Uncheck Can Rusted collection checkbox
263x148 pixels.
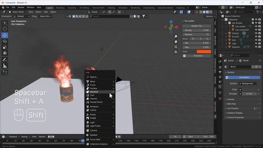[x=253, y=23]
